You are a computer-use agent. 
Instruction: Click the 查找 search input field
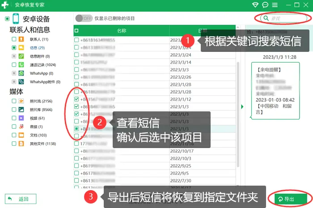tap(283, 18)
